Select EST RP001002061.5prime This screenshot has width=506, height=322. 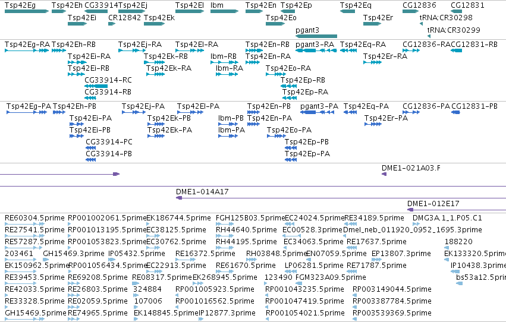(x=107, y=218)
